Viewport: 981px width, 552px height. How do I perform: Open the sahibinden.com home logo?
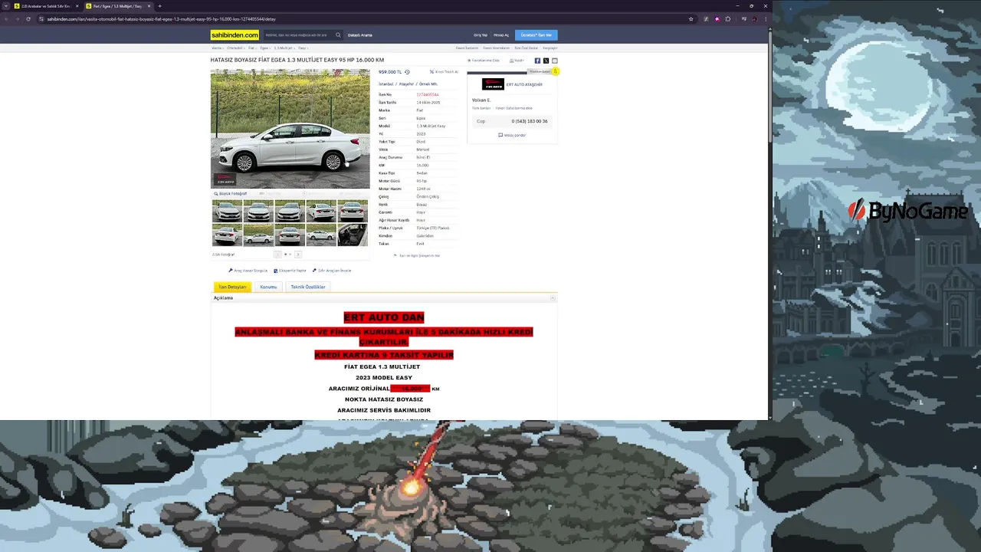(235, 34)
